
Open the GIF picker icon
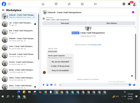[55, 85]
